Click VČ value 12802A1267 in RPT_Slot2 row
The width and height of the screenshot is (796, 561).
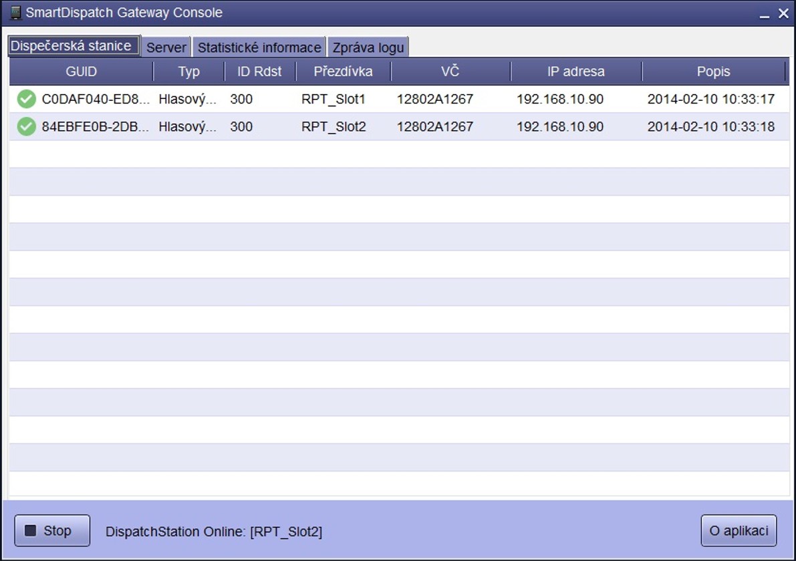point(435,126)
